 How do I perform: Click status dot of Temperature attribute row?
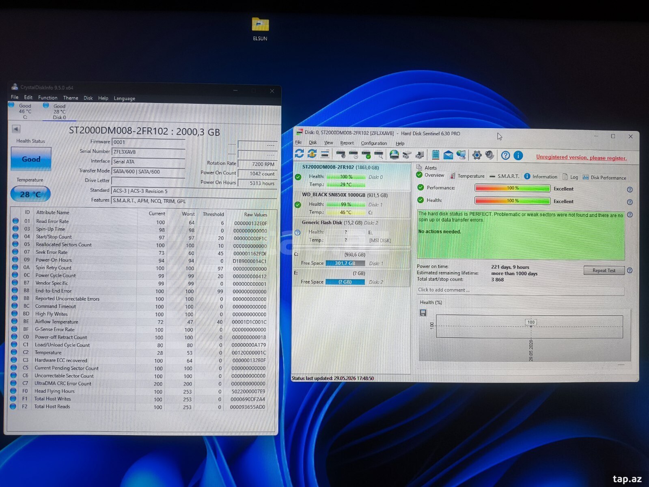click(15, 352)
